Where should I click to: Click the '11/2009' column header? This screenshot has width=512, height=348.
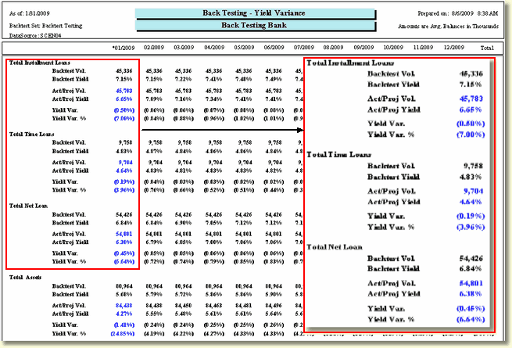[x=423, y=48]
